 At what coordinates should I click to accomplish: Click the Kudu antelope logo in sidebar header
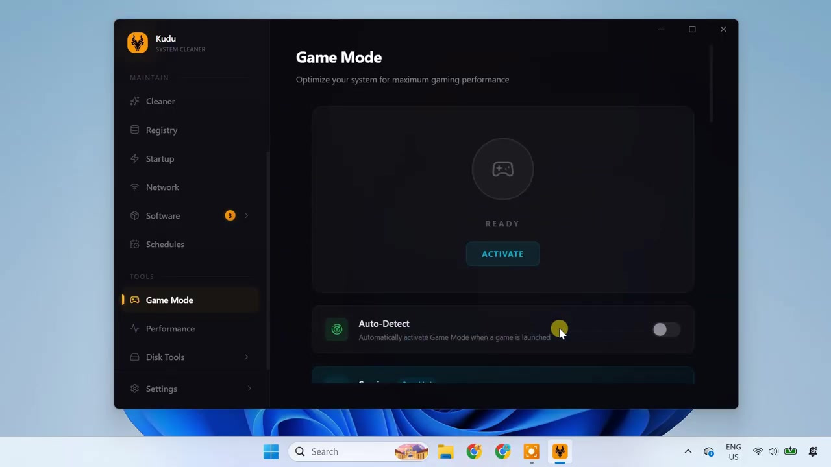pyautogui.click(x=138, y=43)
